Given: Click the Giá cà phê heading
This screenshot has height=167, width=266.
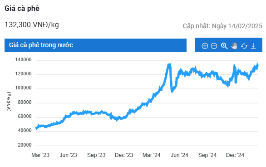Looking at the screenshot, I should 22,9.
